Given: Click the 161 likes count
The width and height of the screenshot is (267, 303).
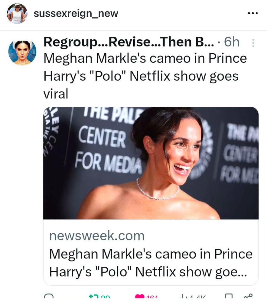Looking at the screenshot, I should click(152, 297).
